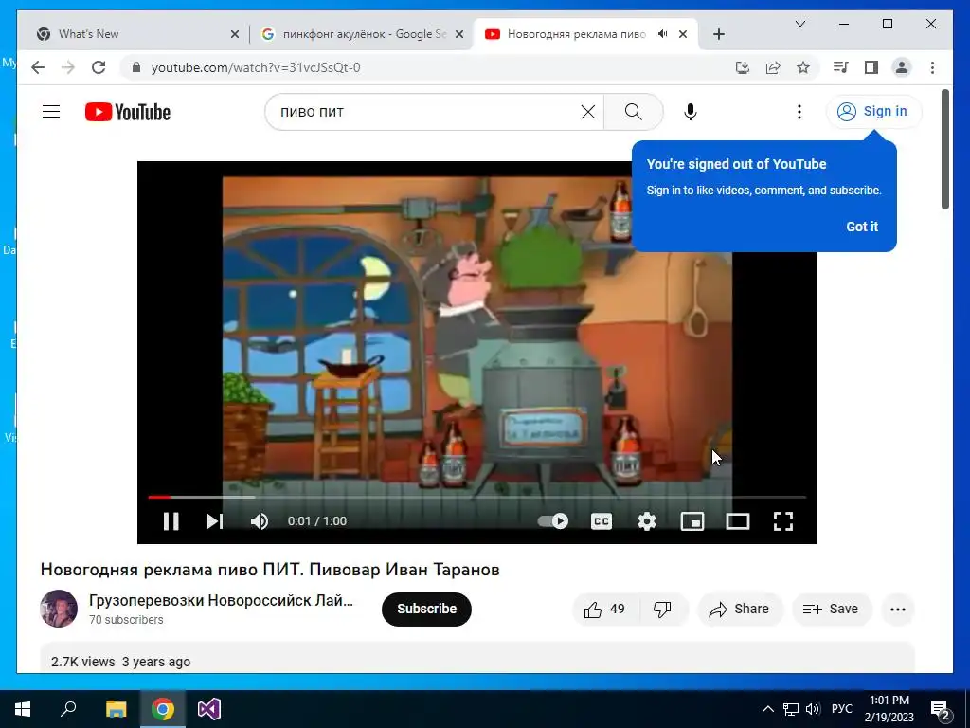Click the Chrome icon in the taskbar
The width and height of the screenshot is (970, 728).
tap(163, 709)
